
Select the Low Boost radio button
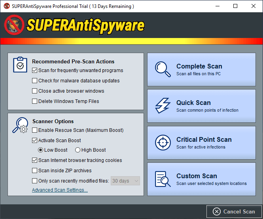point(40,150)
